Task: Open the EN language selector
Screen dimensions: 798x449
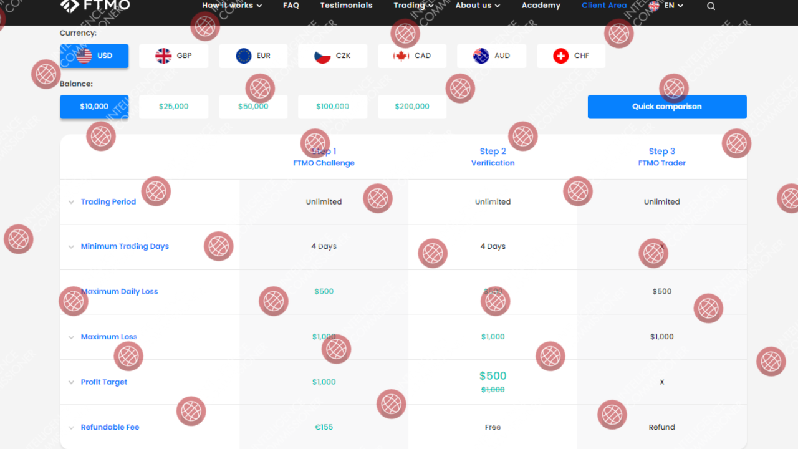Action: [666, 6]
